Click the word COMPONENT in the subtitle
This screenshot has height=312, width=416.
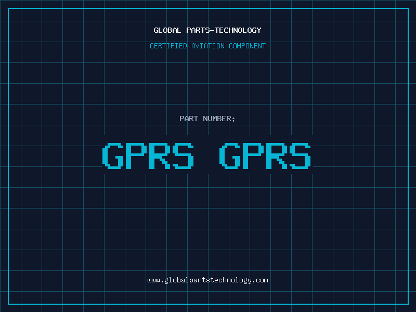click(248, 46)
